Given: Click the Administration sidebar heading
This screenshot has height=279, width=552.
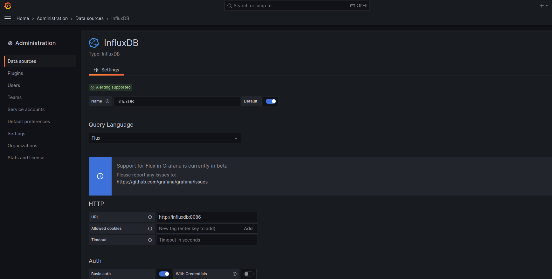Looking at the screenshot, I should point(35,43).
